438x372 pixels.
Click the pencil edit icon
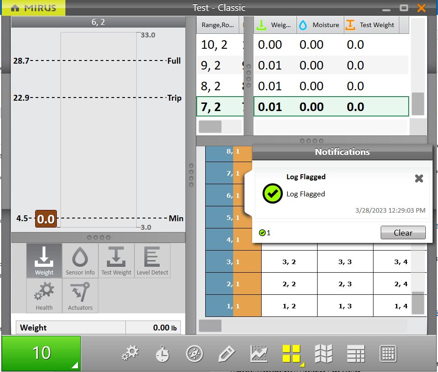pos(226,354)
